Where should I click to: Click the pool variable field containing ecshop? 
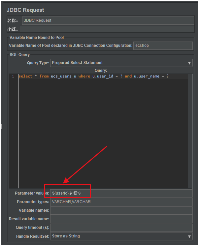tap(163, 46)
